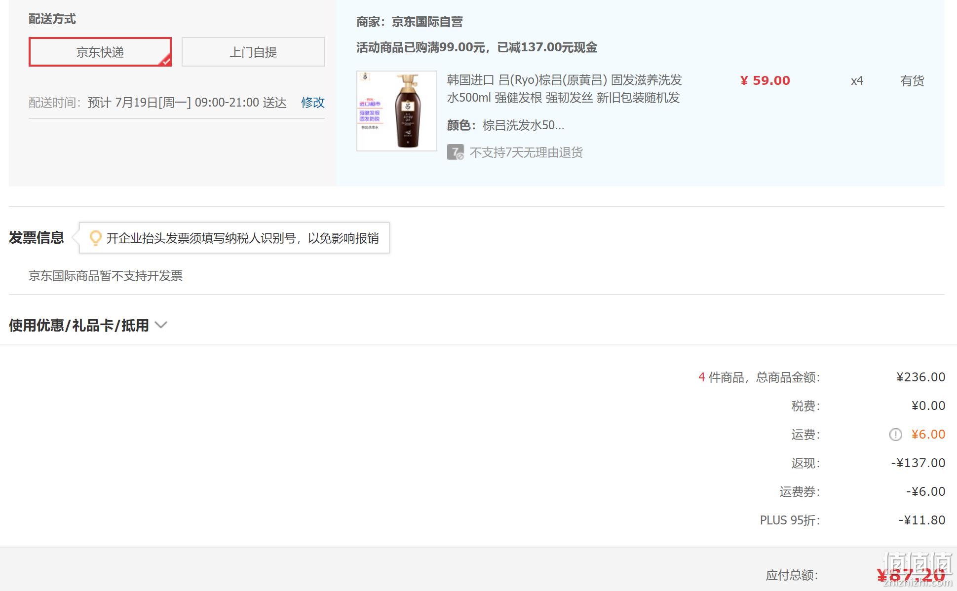This screenshot has width=957, height=591.
Task: Click the 7-day no-return policy icon
Action: click(455, 152)
